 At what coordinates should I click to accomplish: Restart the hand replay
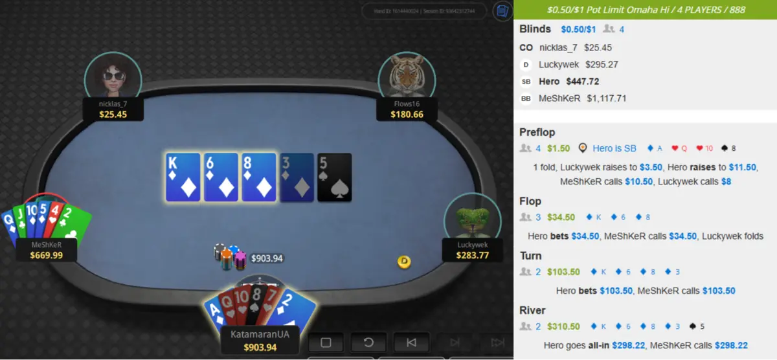point(368,343)
